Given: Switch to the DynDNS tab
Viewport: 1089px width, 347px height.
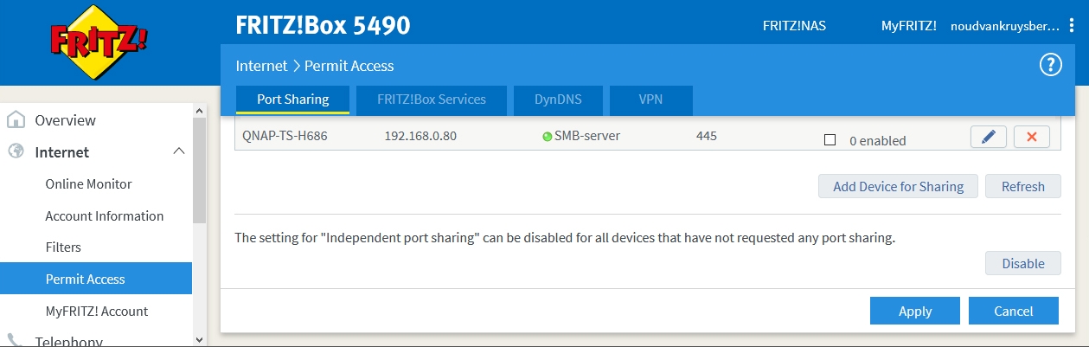Looking at the screenshot, I should point(557,100).
